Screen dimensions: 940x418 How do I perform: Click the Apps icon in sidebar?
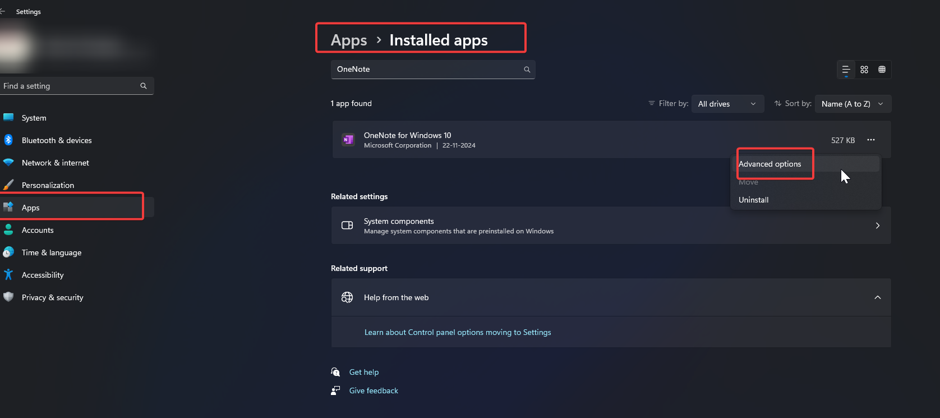click(8, 207)
